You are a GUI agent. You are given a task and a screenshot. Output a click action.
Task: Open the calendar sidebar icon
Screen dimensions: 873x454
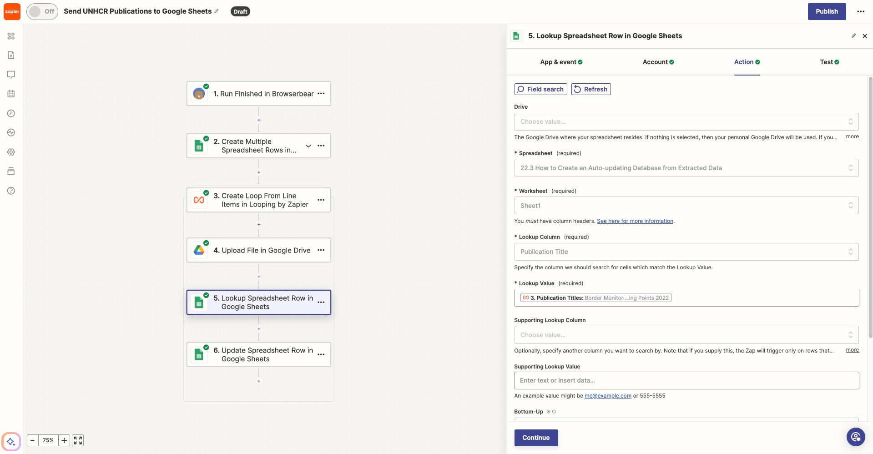(x=11, y=94)
